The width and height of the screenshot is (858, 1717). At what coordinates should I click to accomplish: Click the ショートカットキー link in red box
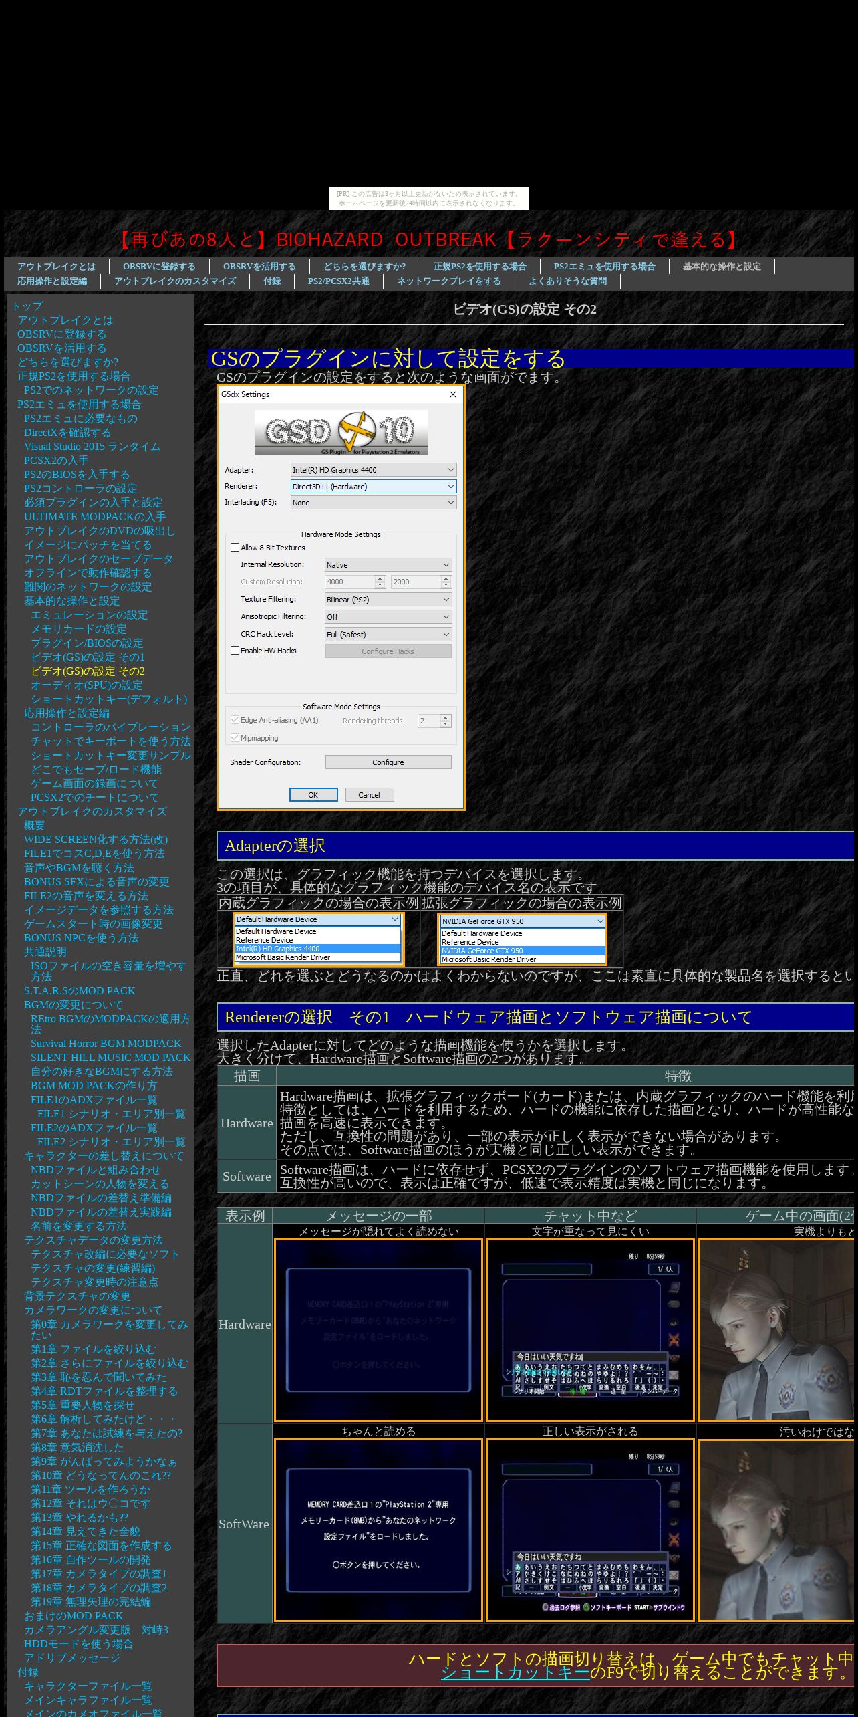pos(515,1672)
